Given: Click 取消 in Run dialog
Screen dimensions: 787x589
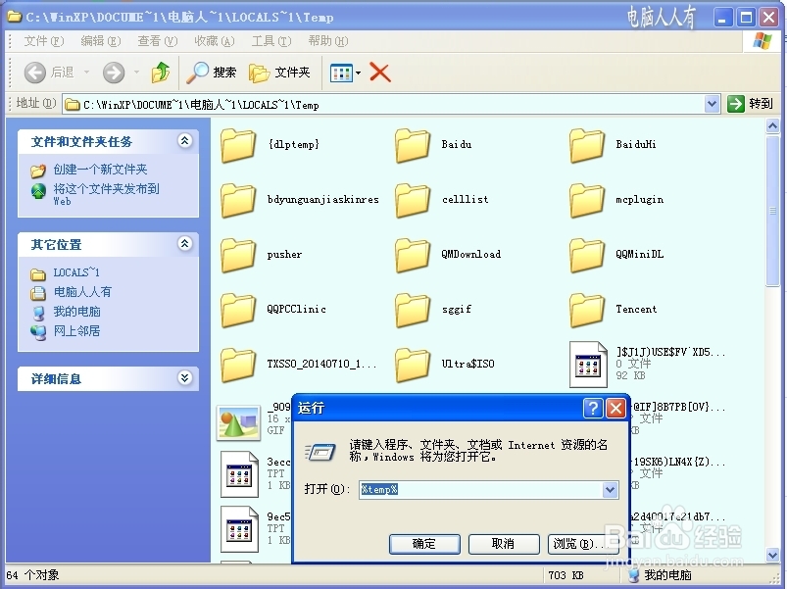Looking at the screenshot, I should (x=504, y=544).
